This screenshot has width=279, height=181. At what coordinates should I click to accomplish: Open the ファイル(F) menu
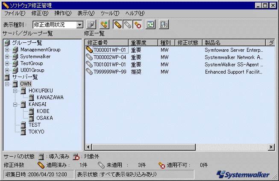point(15,13)
